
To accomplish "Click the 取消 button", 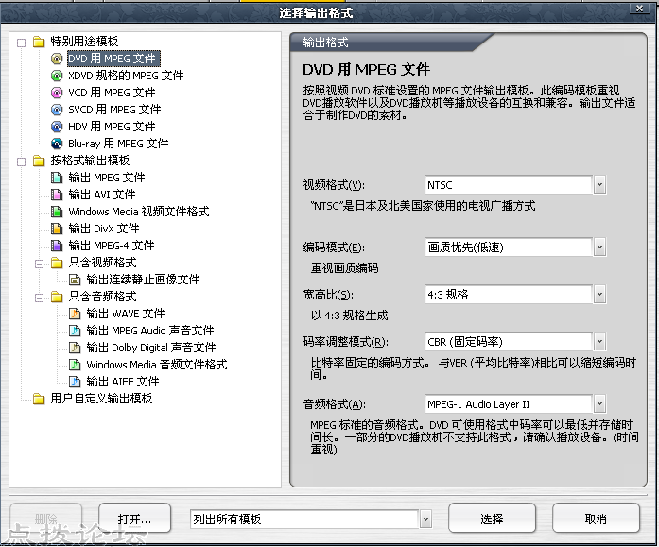I will [596, 519].
